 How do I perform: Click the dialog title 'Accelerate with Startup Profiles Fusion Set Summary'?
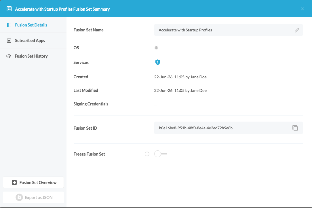pyautogui.click(x=62, y=9)
